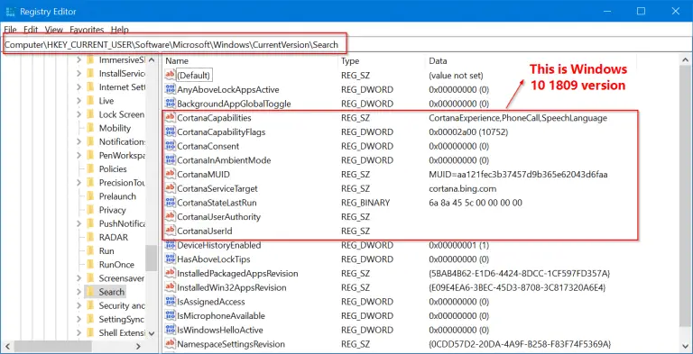Click the CortanaStateLastRun binary value icon
693x354 pixels.
tap(171, 203)
